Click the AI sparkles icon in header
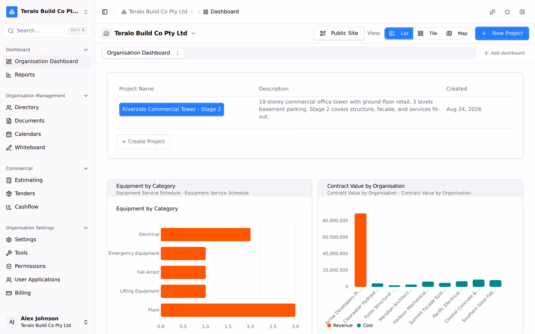 click(493, 12)
